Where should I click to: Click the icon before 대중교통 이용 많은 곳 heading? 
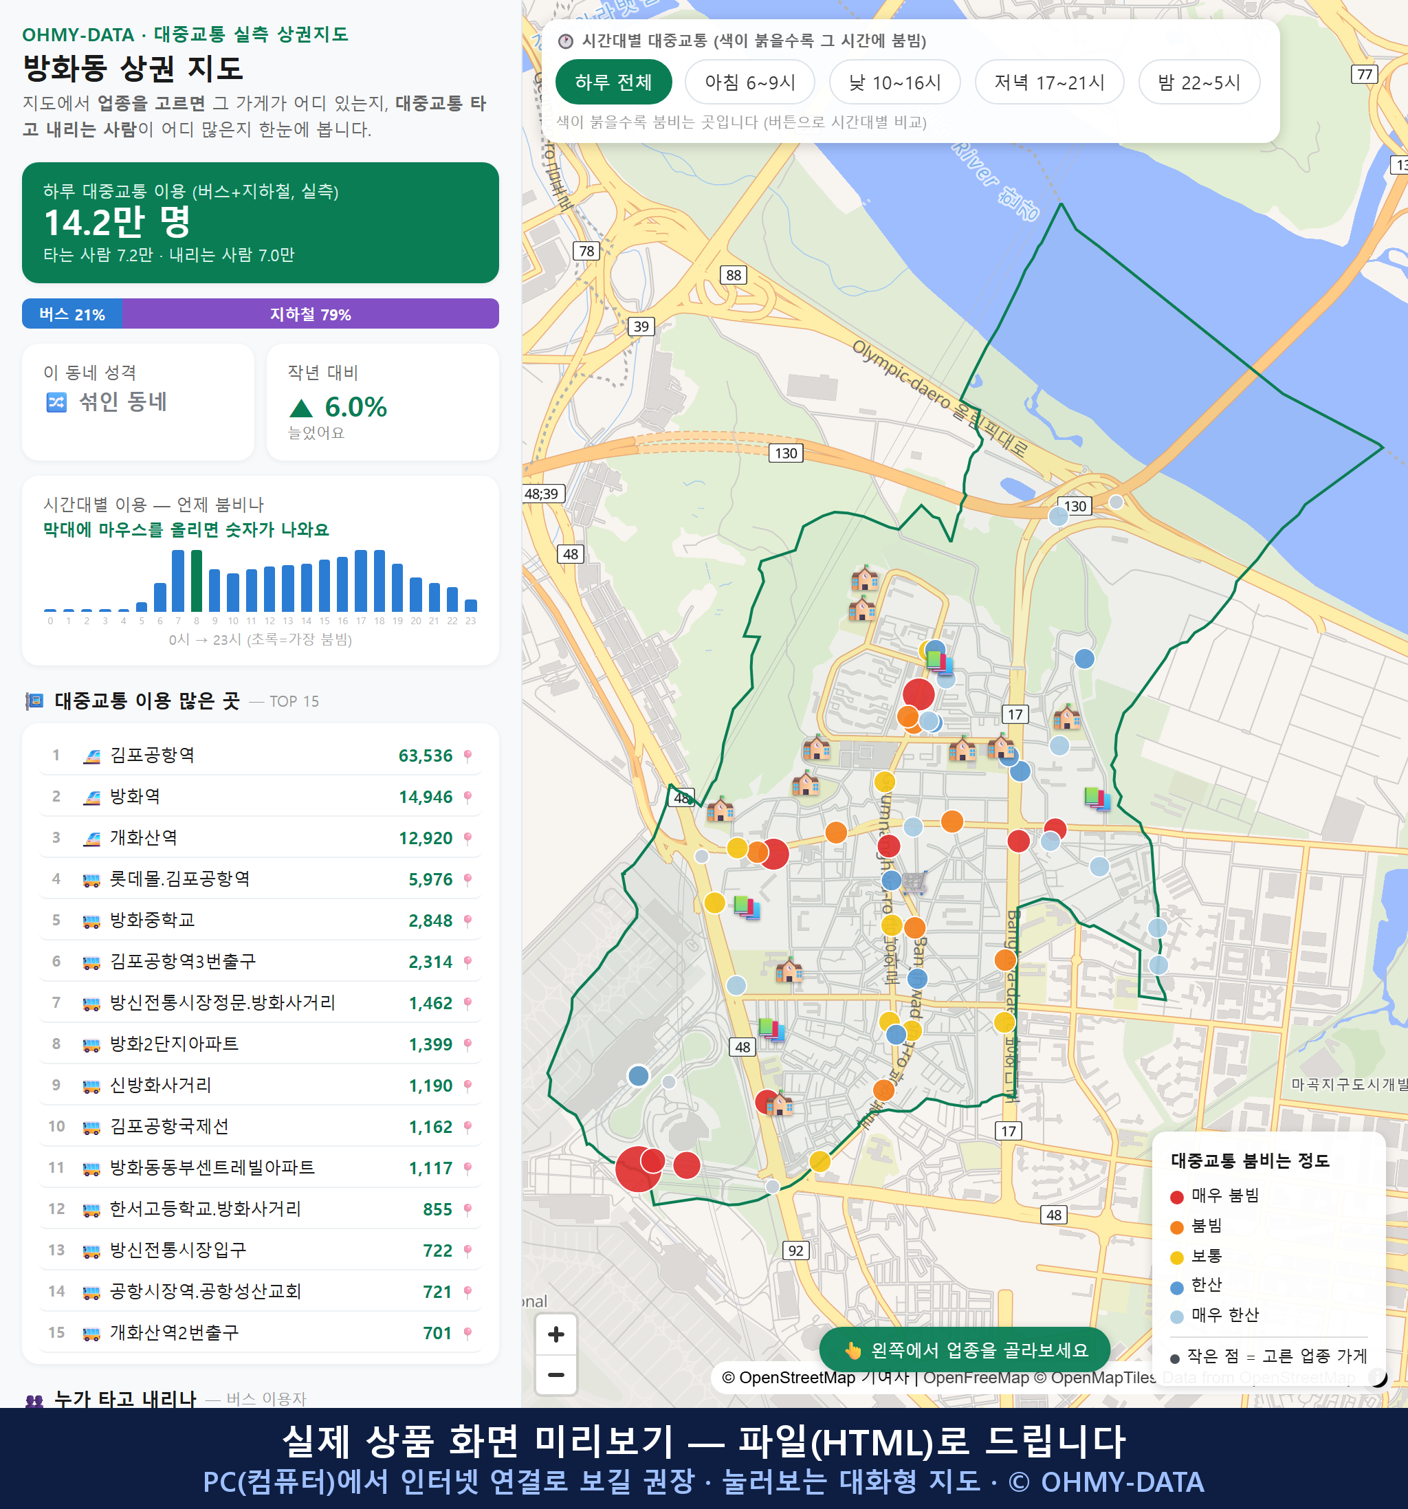point(35,701)
